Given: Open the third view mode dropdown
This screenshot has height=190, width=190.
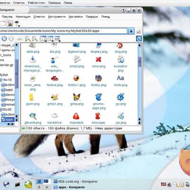Looking at the screenshot, I should [57, 39].
